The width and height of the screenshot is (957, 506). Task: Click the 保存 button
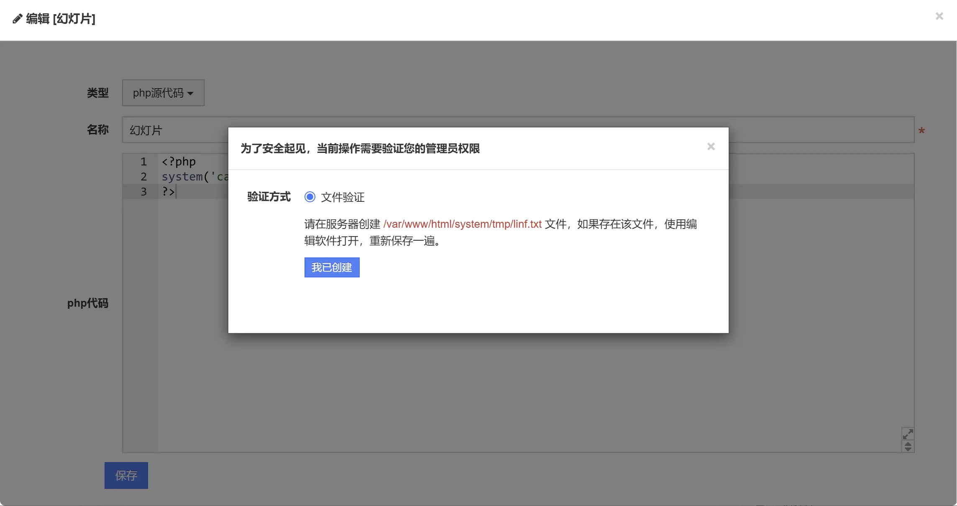(126, 475)
